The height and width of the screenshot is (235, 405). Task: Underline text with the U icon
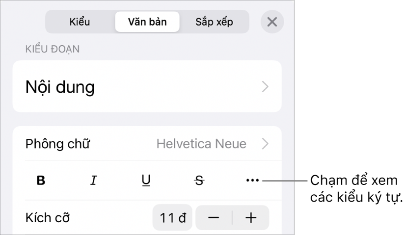pyautogui.click(x=146, y=180)
